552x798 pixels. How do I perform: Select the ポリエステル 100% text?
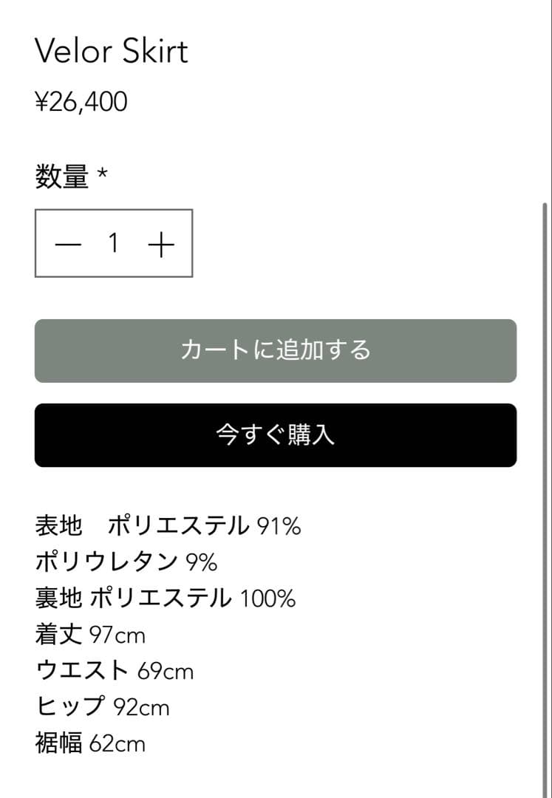192,598
